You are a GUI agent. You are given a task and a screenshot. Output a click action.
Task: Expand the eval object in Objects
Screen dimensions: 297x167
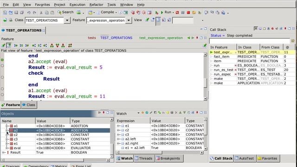[6, 148]
